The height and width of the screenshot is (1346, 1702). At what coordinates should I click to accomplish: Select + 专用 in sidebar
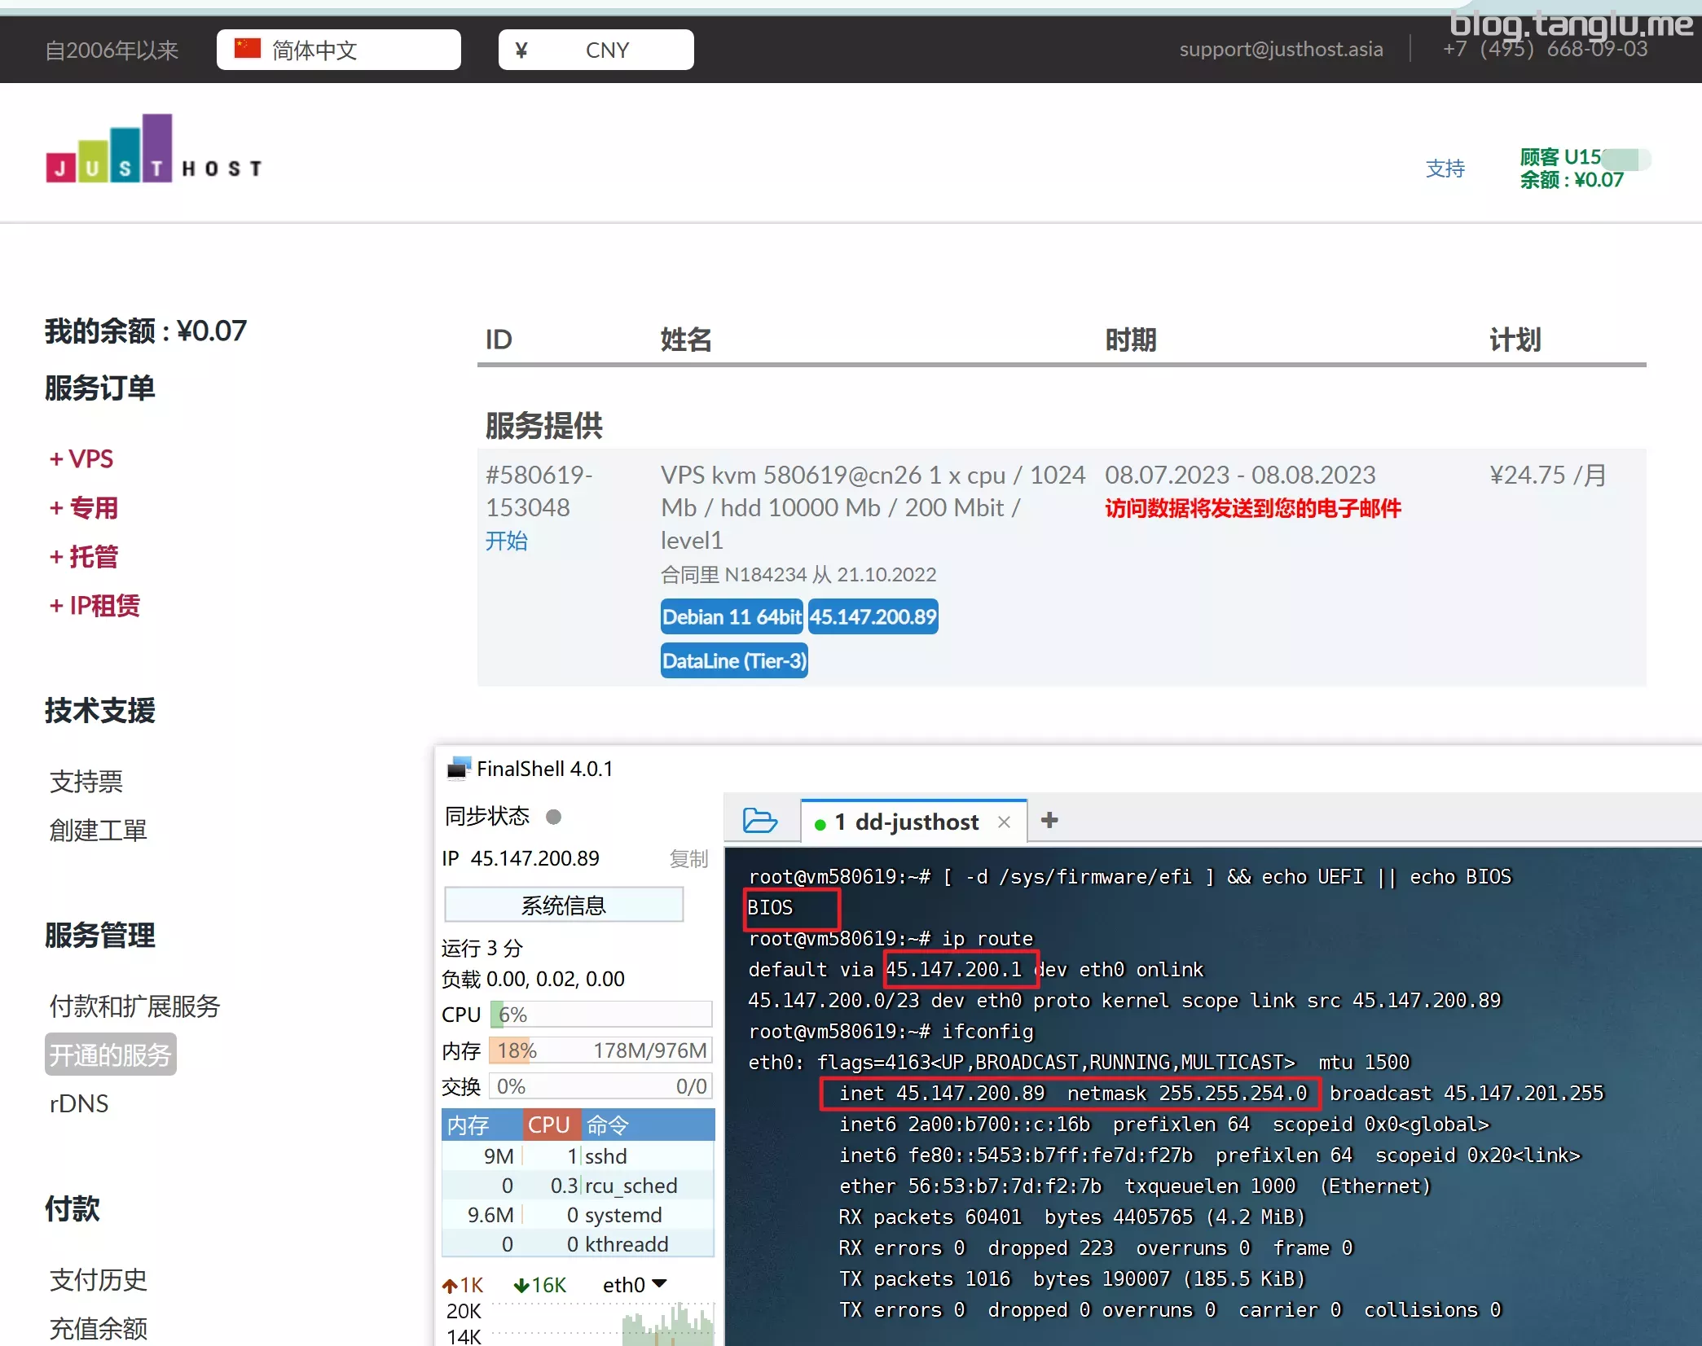tap(83, 507)
